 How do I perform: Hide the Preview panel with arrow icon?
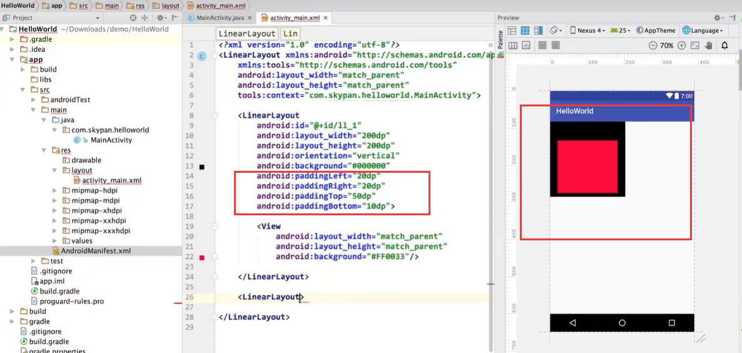tap(734, 18)
